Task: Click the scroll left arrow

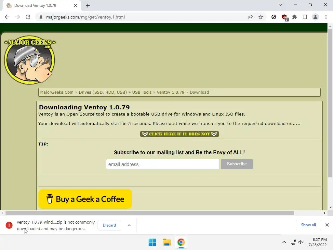Action: (3, 213)
